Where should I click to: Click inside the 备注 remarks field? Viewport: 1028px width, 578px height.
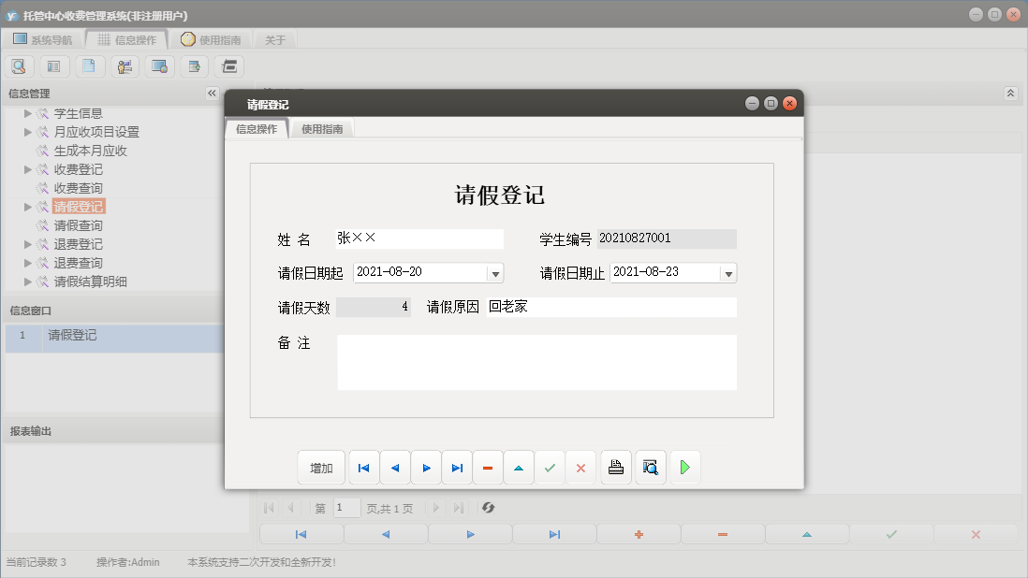click(536, 364)
